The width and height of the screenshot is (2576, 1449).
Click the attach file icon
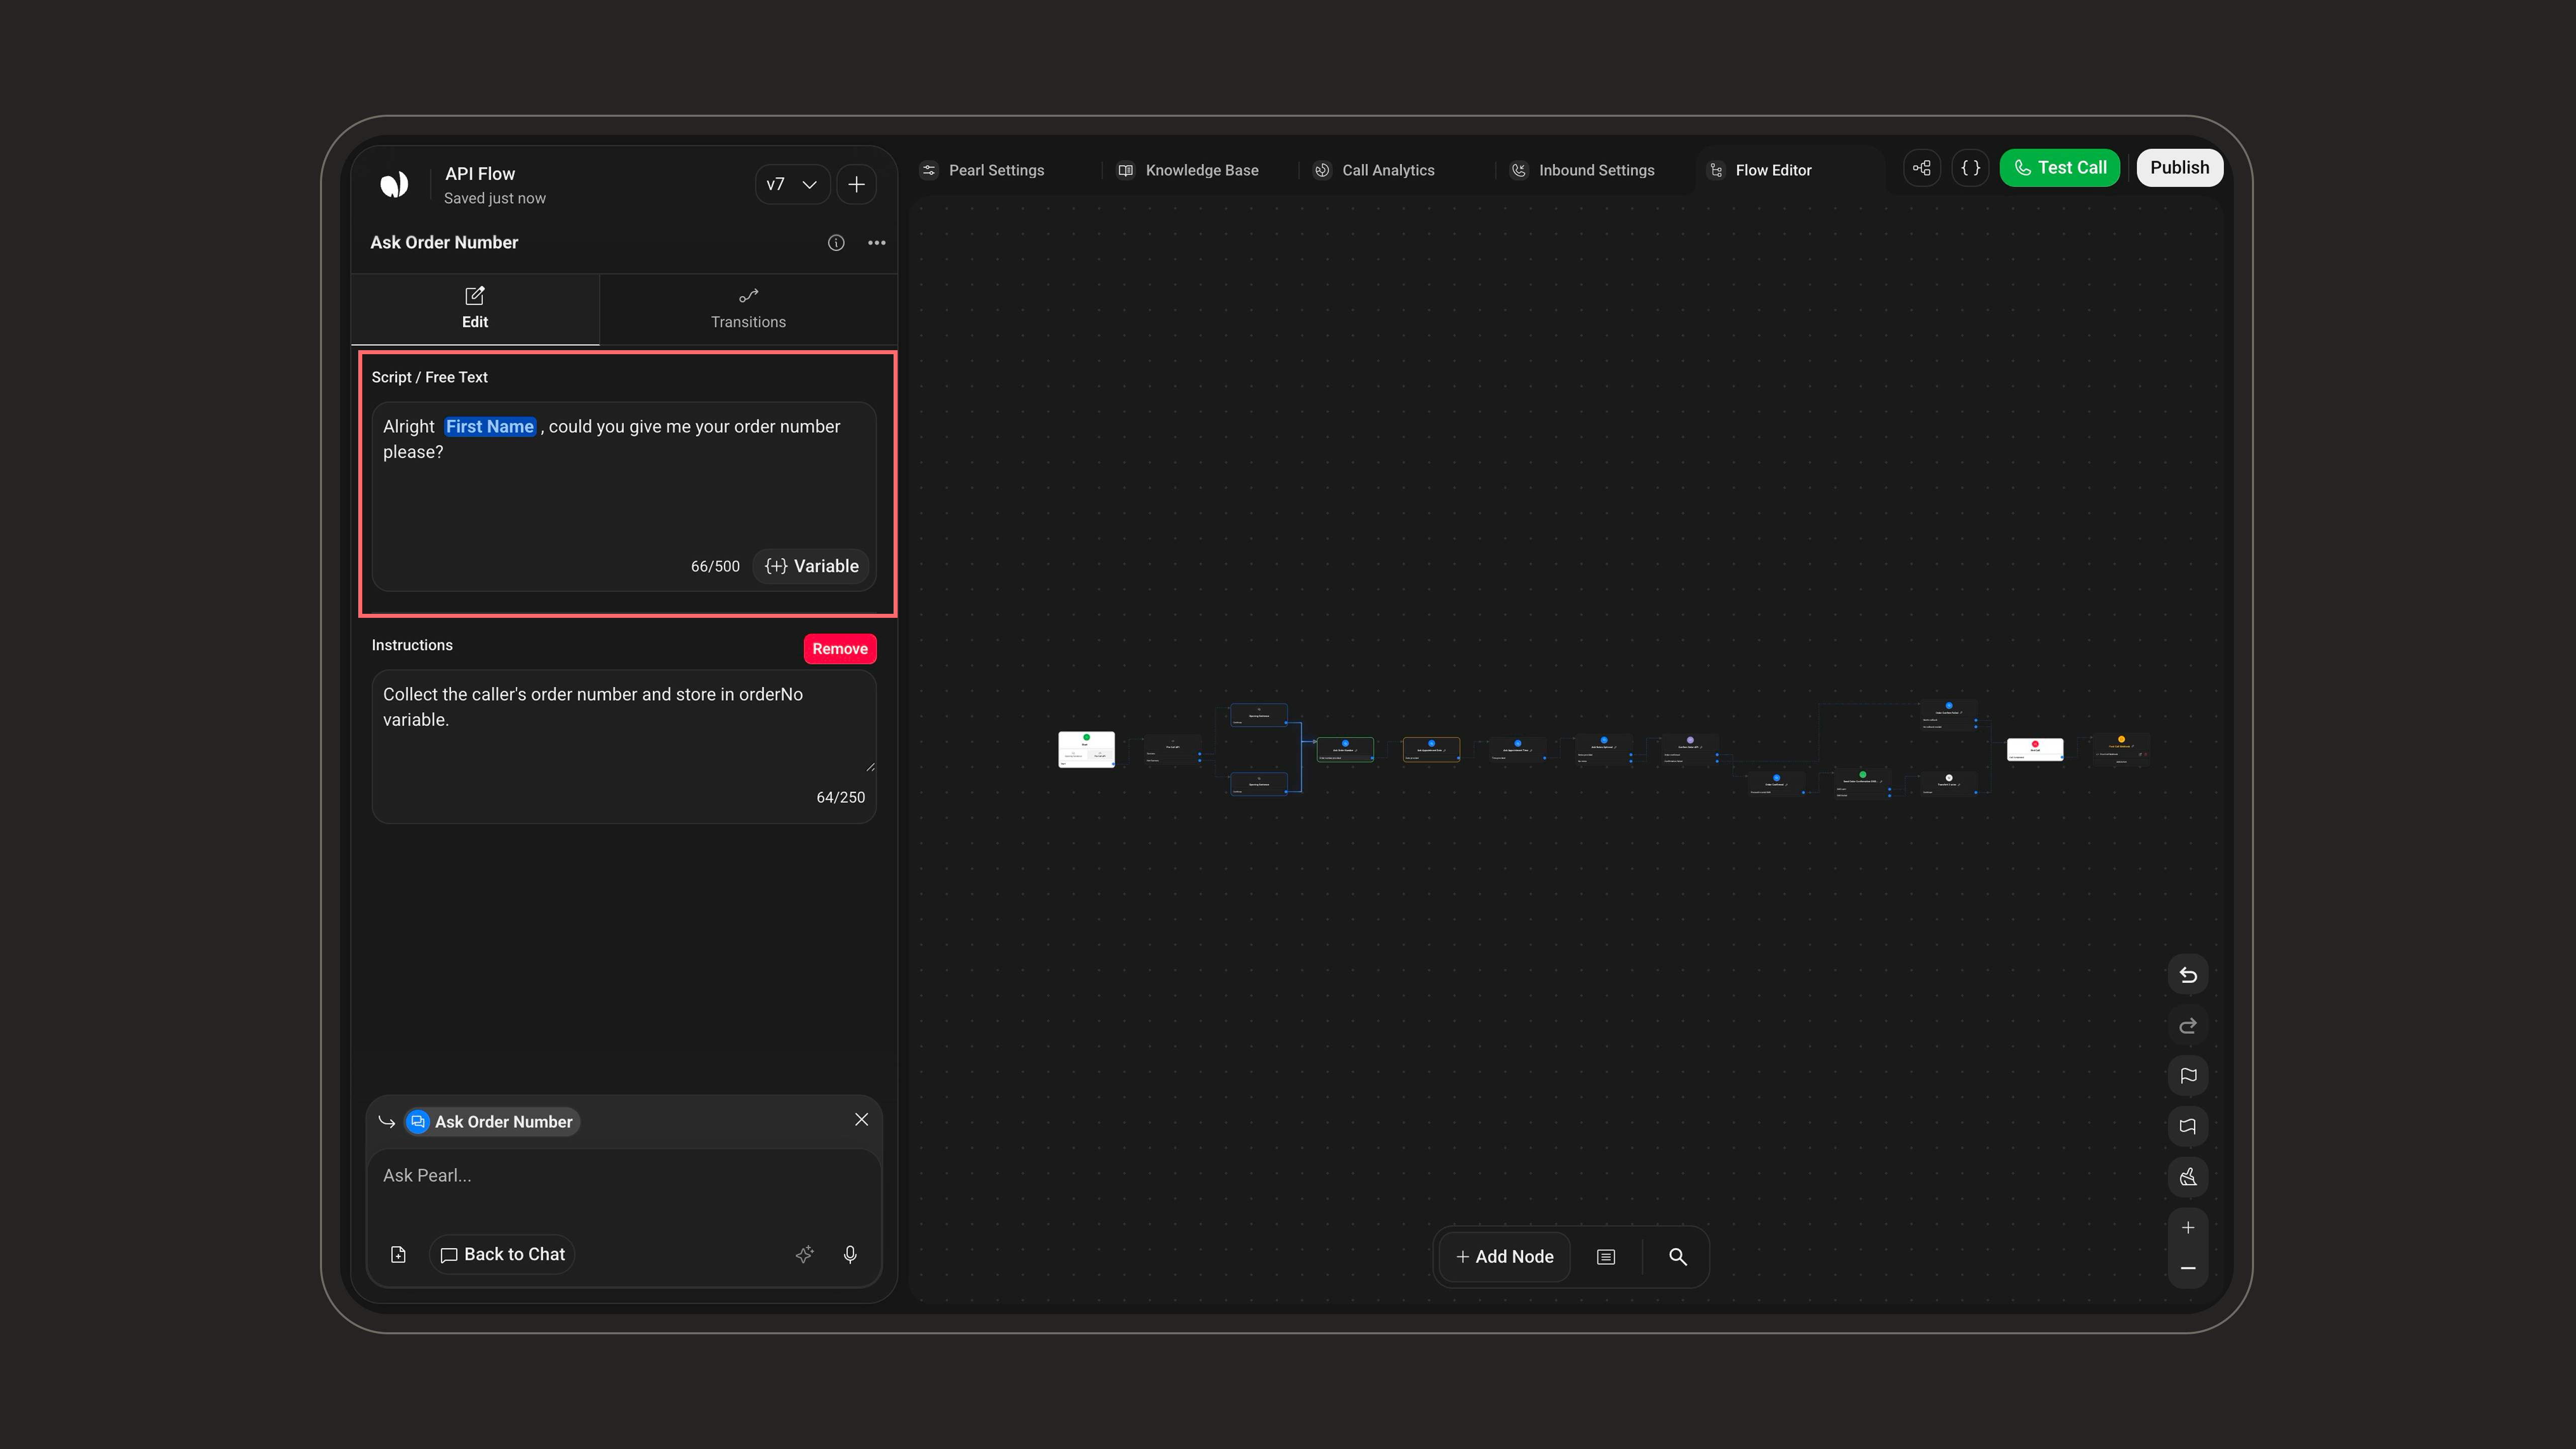tap(398, 1255)
